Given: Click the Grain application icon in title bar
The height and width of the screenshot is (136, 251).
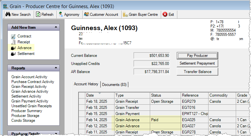Looking at the screenshot, I should [6, 6].
